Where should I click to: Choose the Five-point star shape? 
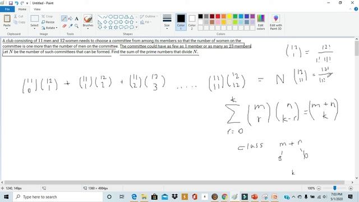[x=111, y=27]
